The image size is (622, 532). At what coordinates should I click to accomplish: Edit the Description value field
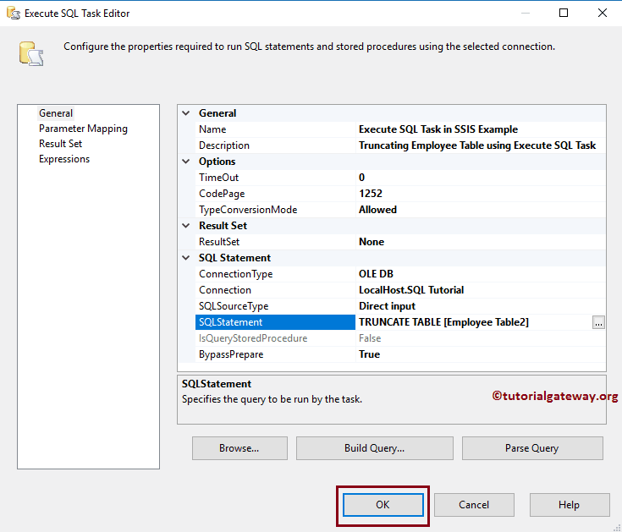tap(481, 145)
